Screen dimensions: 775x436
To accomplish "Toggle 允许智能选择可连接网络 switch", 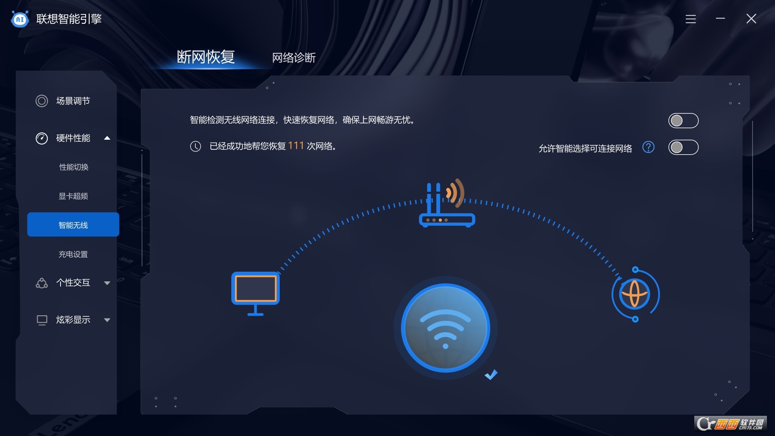I will (x=683, y=147).
